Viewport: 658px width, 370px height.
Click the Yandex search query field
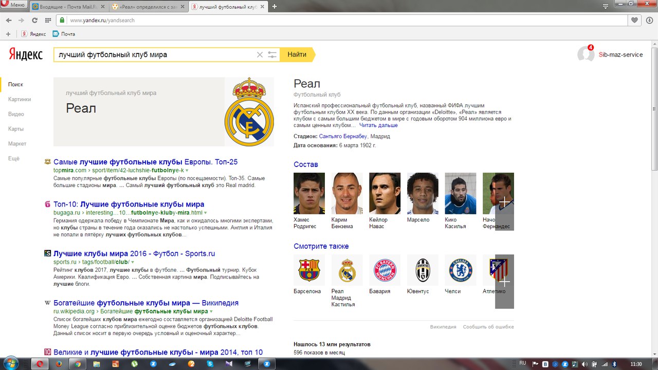coord(154,54)
